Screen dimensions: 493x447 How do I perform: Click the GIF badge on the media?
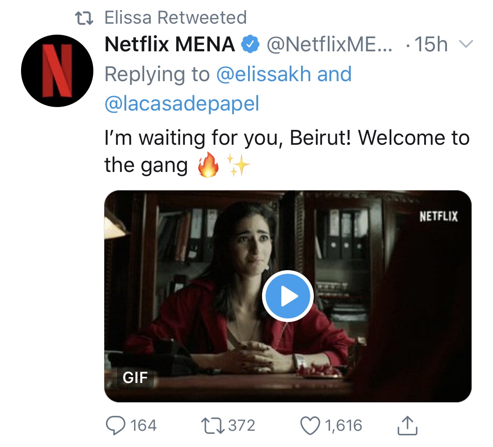click(135, 377)
